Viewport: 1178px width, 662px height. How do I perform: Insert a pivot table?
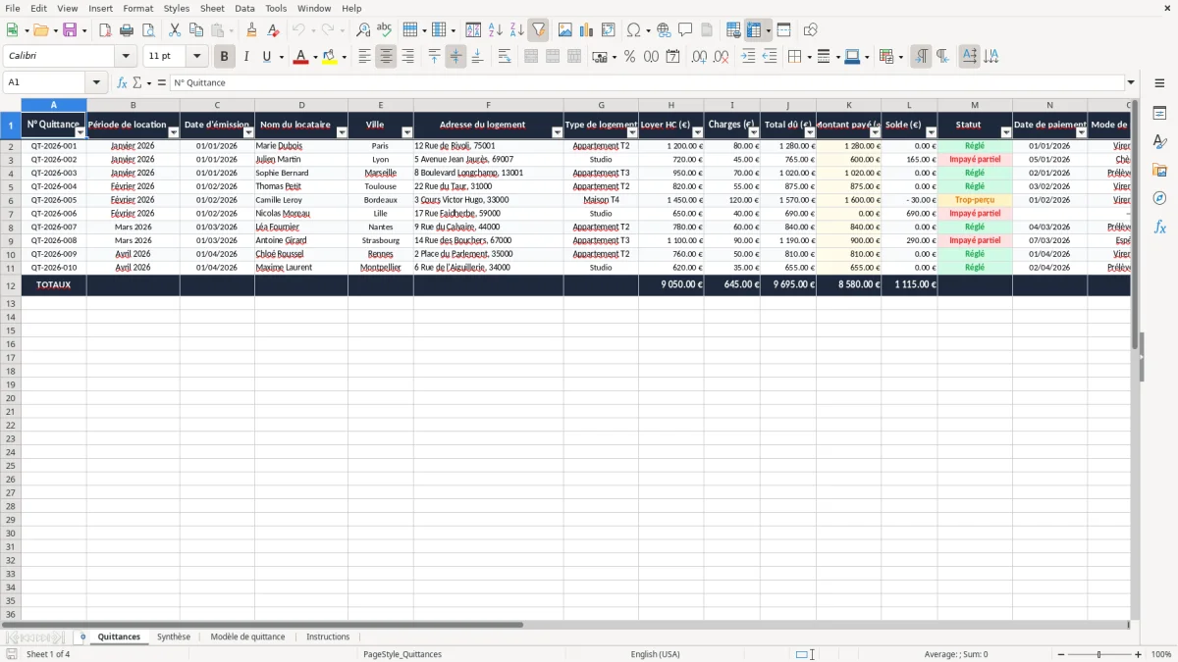point(609,30)
